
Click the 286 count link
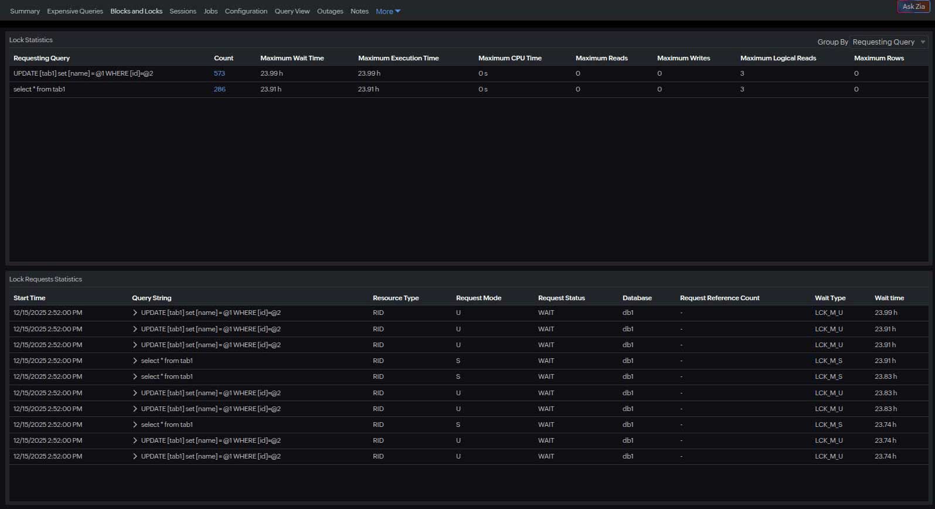coord(219,90)
